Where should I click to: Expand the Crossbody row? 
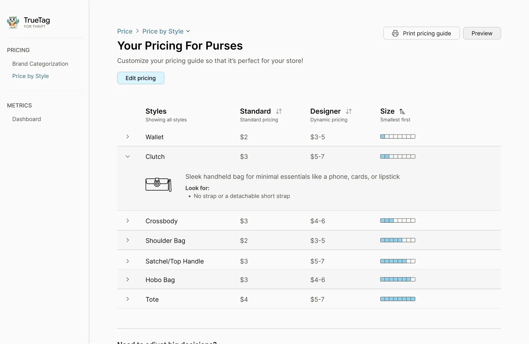pyautogui.click(x=127, y=221)
